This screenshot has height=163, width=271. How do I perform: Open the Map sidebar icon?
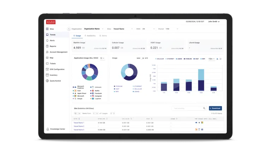point(47,58)
